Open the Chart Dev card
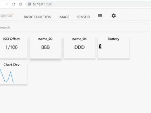Viewport: 151px width, 113px height. (x=14, y=74)
